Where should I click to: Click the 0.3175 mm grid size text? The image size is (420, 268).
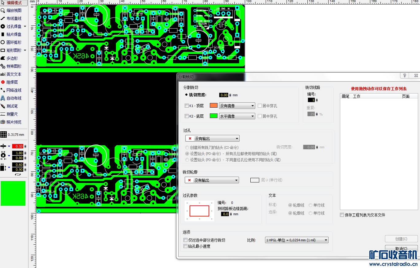16,134
